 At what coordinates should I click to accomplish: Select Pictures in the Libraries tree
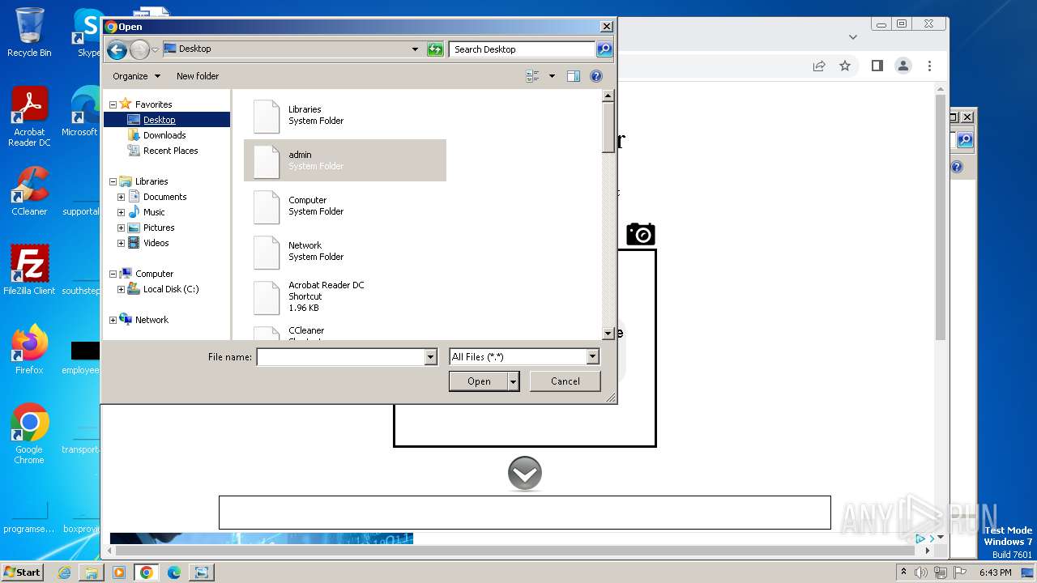[x=159, y=228]
